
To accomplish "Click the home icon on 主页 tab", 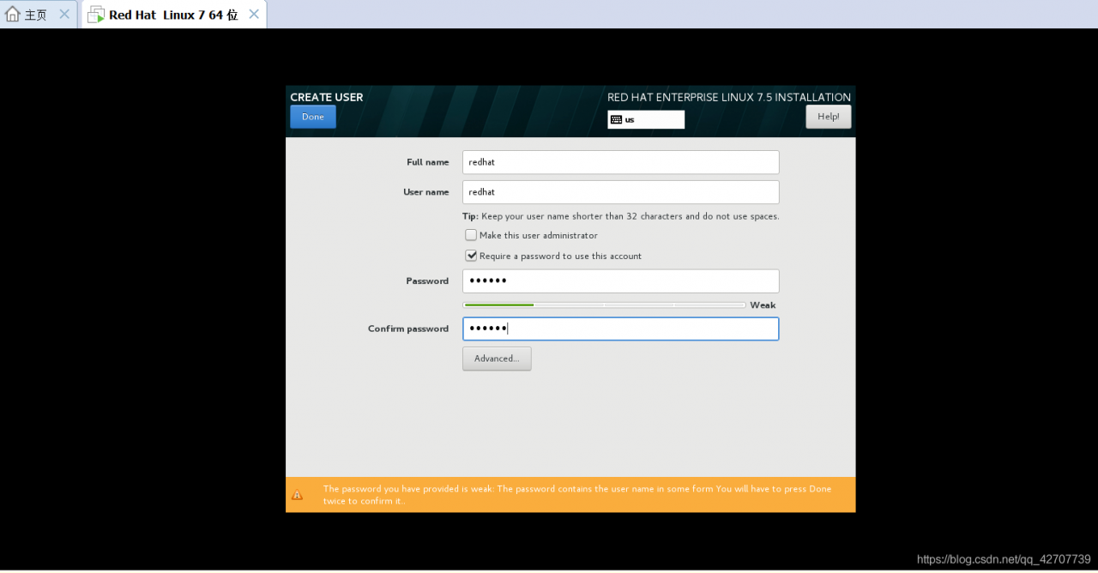I will pyautogui.click(x=13, y=15).
